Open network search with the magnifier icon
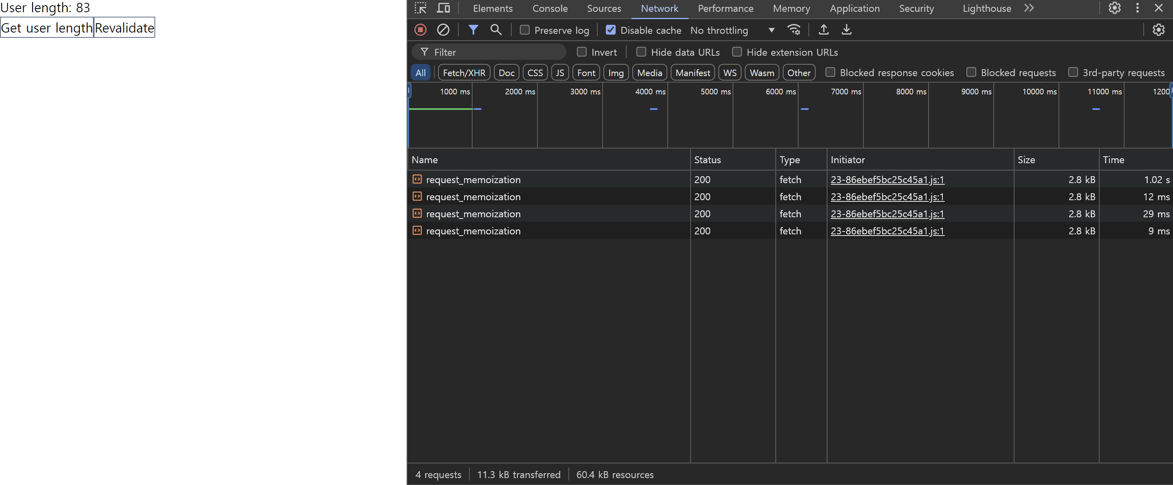The width and height of the screenshot is (1173, 485). tap(496, 30)
